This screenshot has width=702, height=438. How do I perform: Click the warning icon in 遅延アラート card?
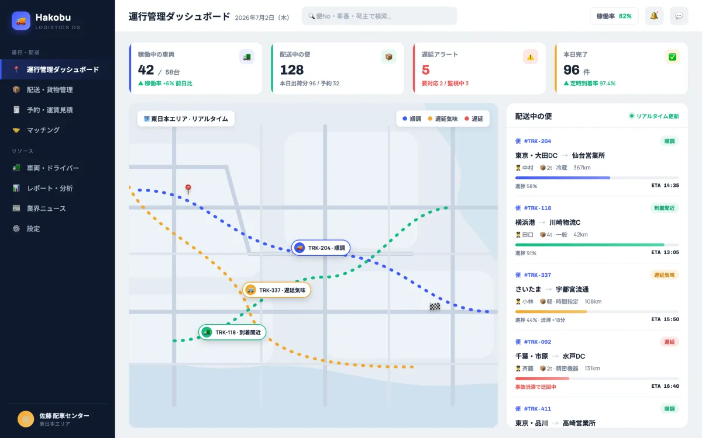531,57
